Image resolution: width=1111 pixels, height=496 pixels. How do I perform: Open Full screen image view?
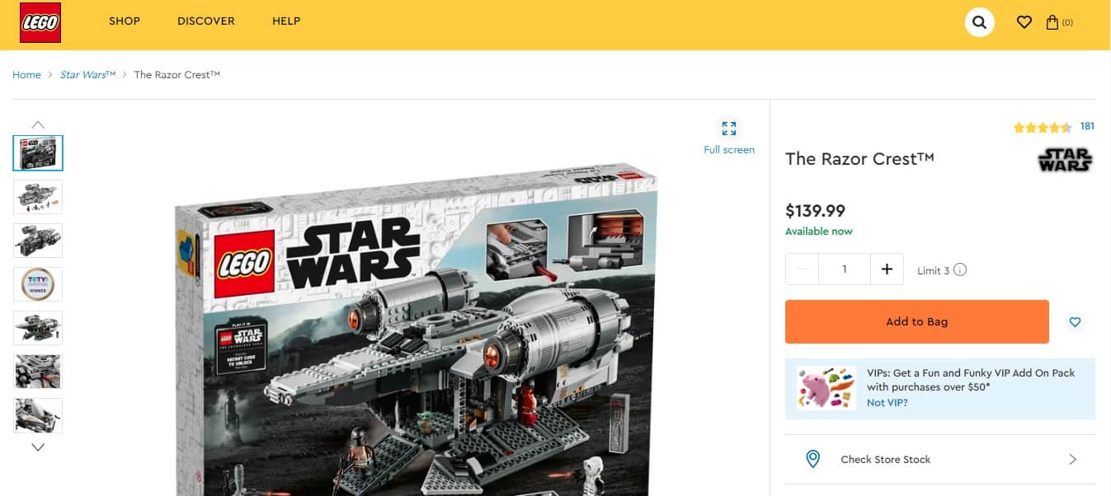pyautogui.click(x=729, y=138)
